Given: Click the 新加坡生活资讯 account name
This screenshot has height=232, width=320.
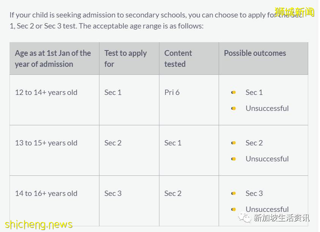Looking at the screenshot, I should [281, 218].
